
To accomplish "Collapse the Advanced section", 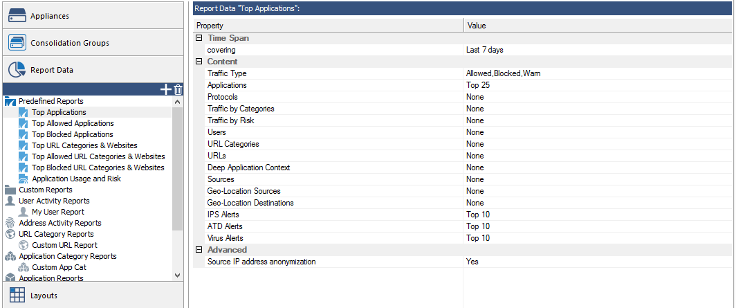I will tap(199, 250).
